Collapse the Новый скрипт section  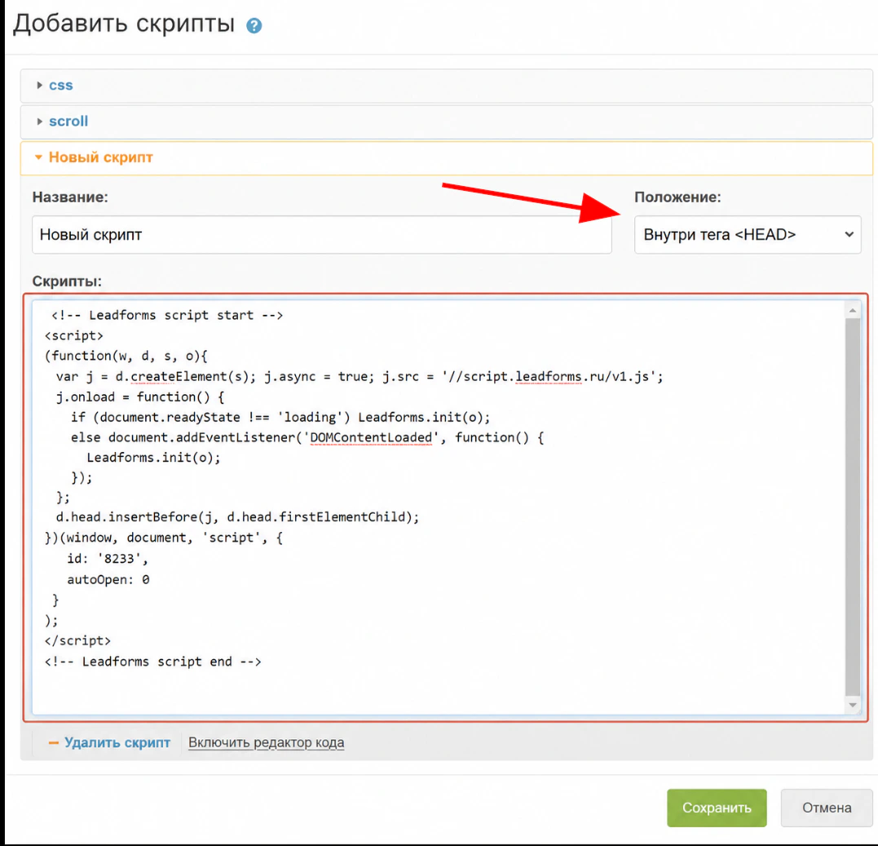(446, 157)
